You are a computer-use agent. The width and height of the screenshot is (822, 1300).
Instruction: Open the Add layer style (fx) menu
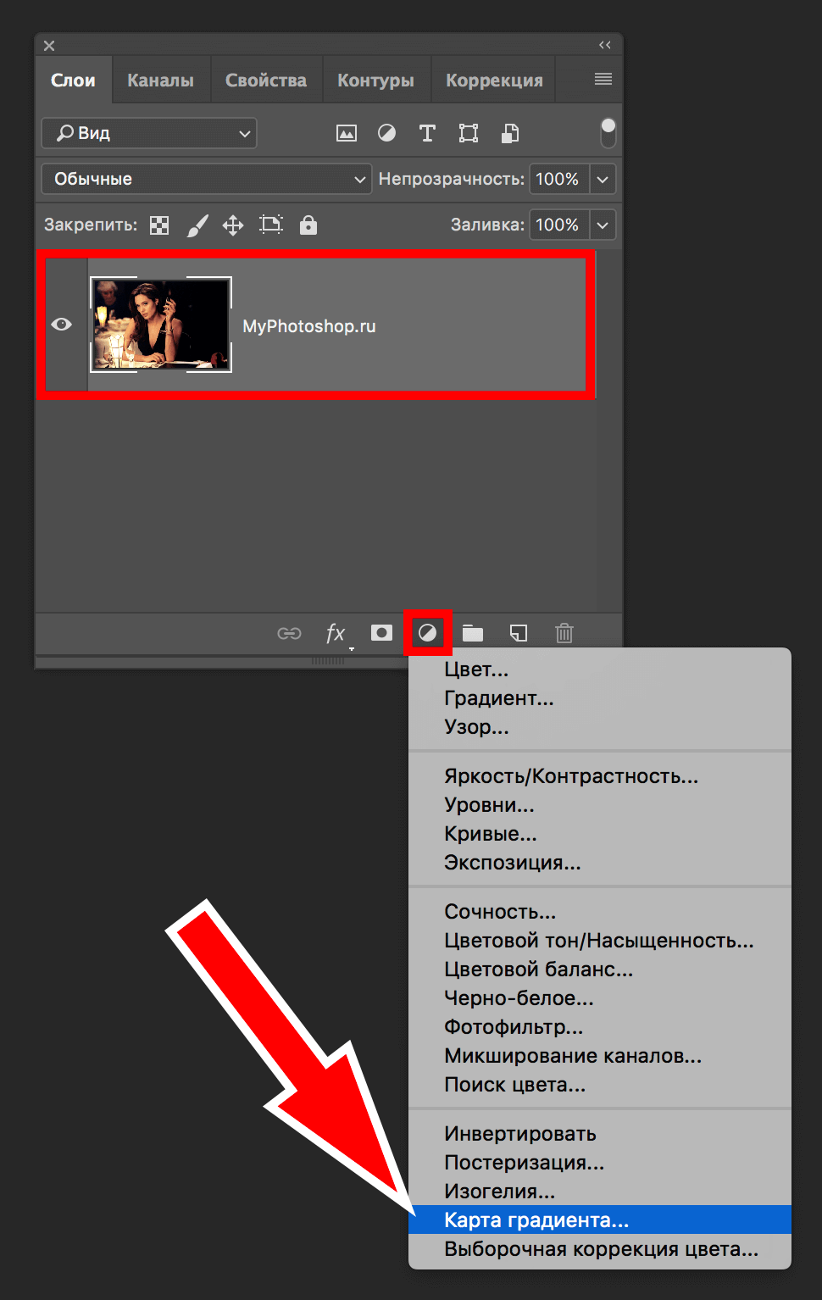coord(335,633)
